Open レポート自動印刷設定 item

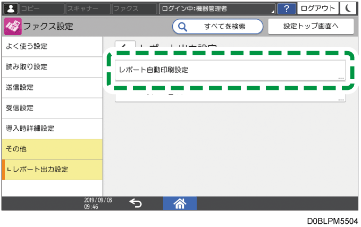pyautogui.click(x=230, y=70)
